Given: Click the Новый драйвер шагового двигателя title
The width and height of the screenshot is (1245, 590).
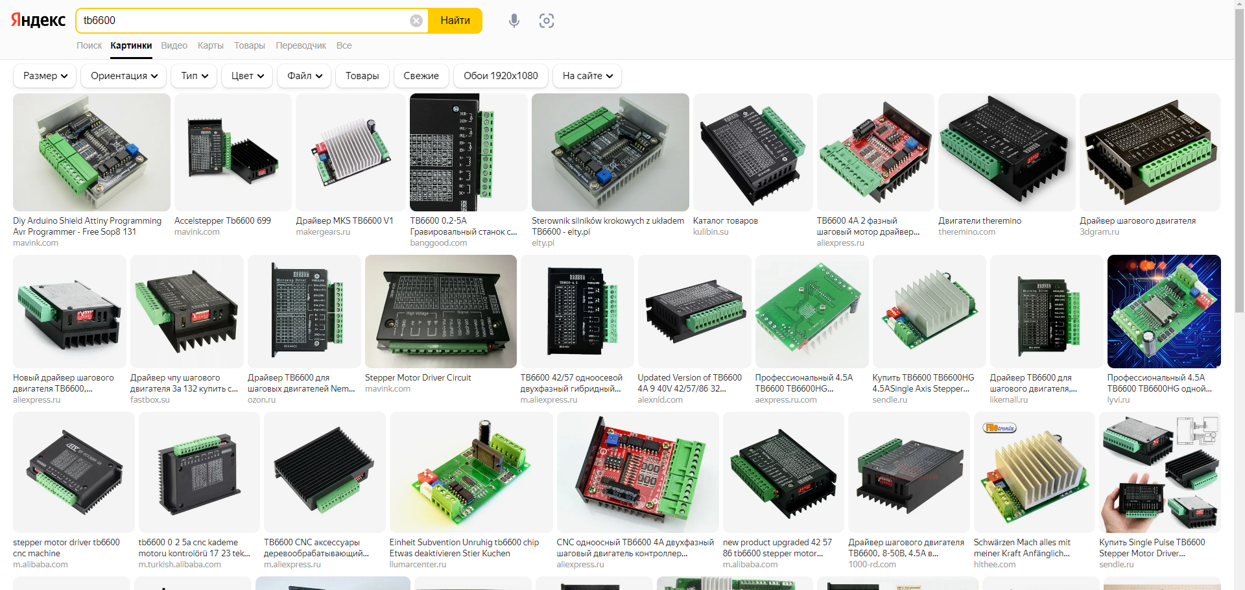Looking at the screenshot, I should [63, 383].
